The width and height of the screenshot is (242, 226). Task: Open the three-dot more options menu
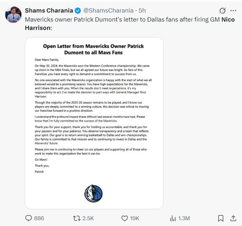coord(234,10)
